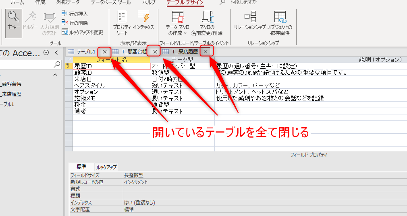Image resolution: width=407 pixels, height=216 pixels.
Task: Close the T_来店履歴 document tab
Action: (x=206, y=52)
